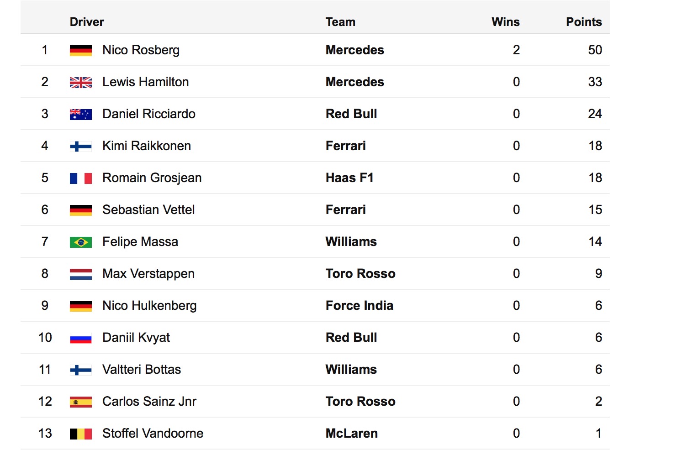Click the Brazilian flag beside Felipe Massa

click(x=81, y=242)
